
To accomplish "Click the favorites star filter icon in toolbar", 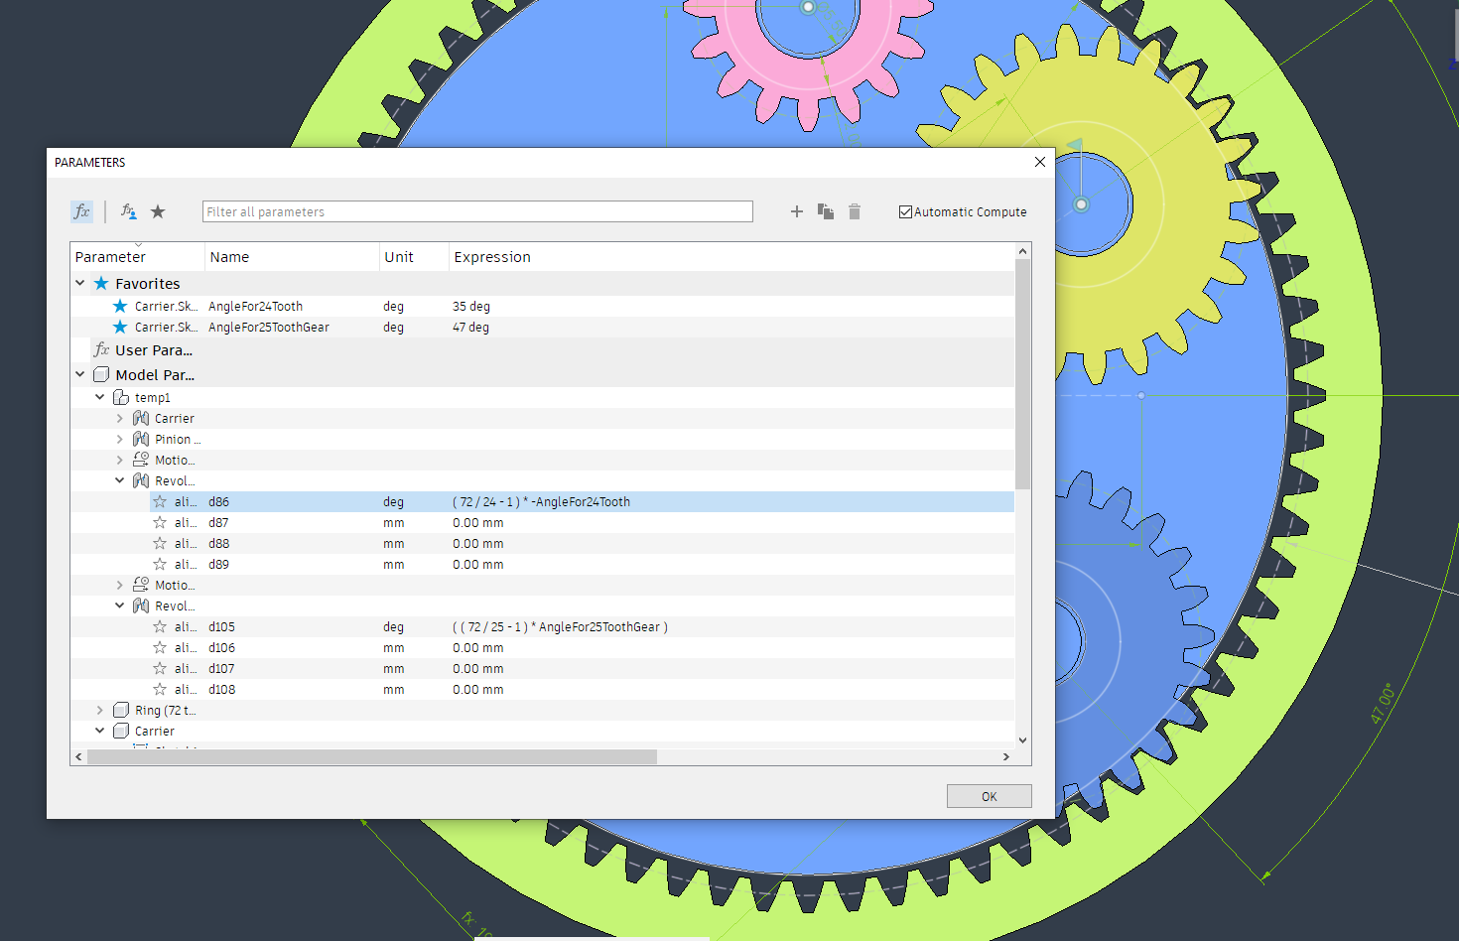I will pyautogui.click(x=158, y=211).
